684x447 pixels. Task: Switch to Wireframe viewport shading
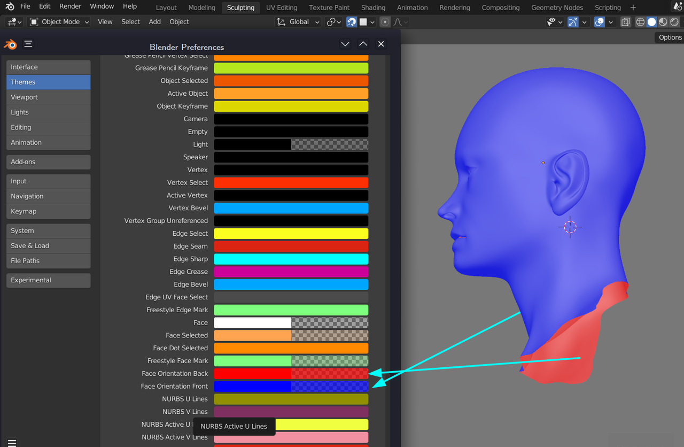640,22
